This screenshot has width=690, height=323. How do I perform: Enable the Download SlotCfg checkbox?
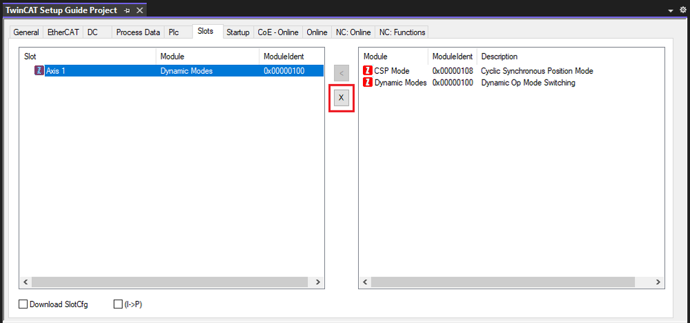click(x=23, y=304)
